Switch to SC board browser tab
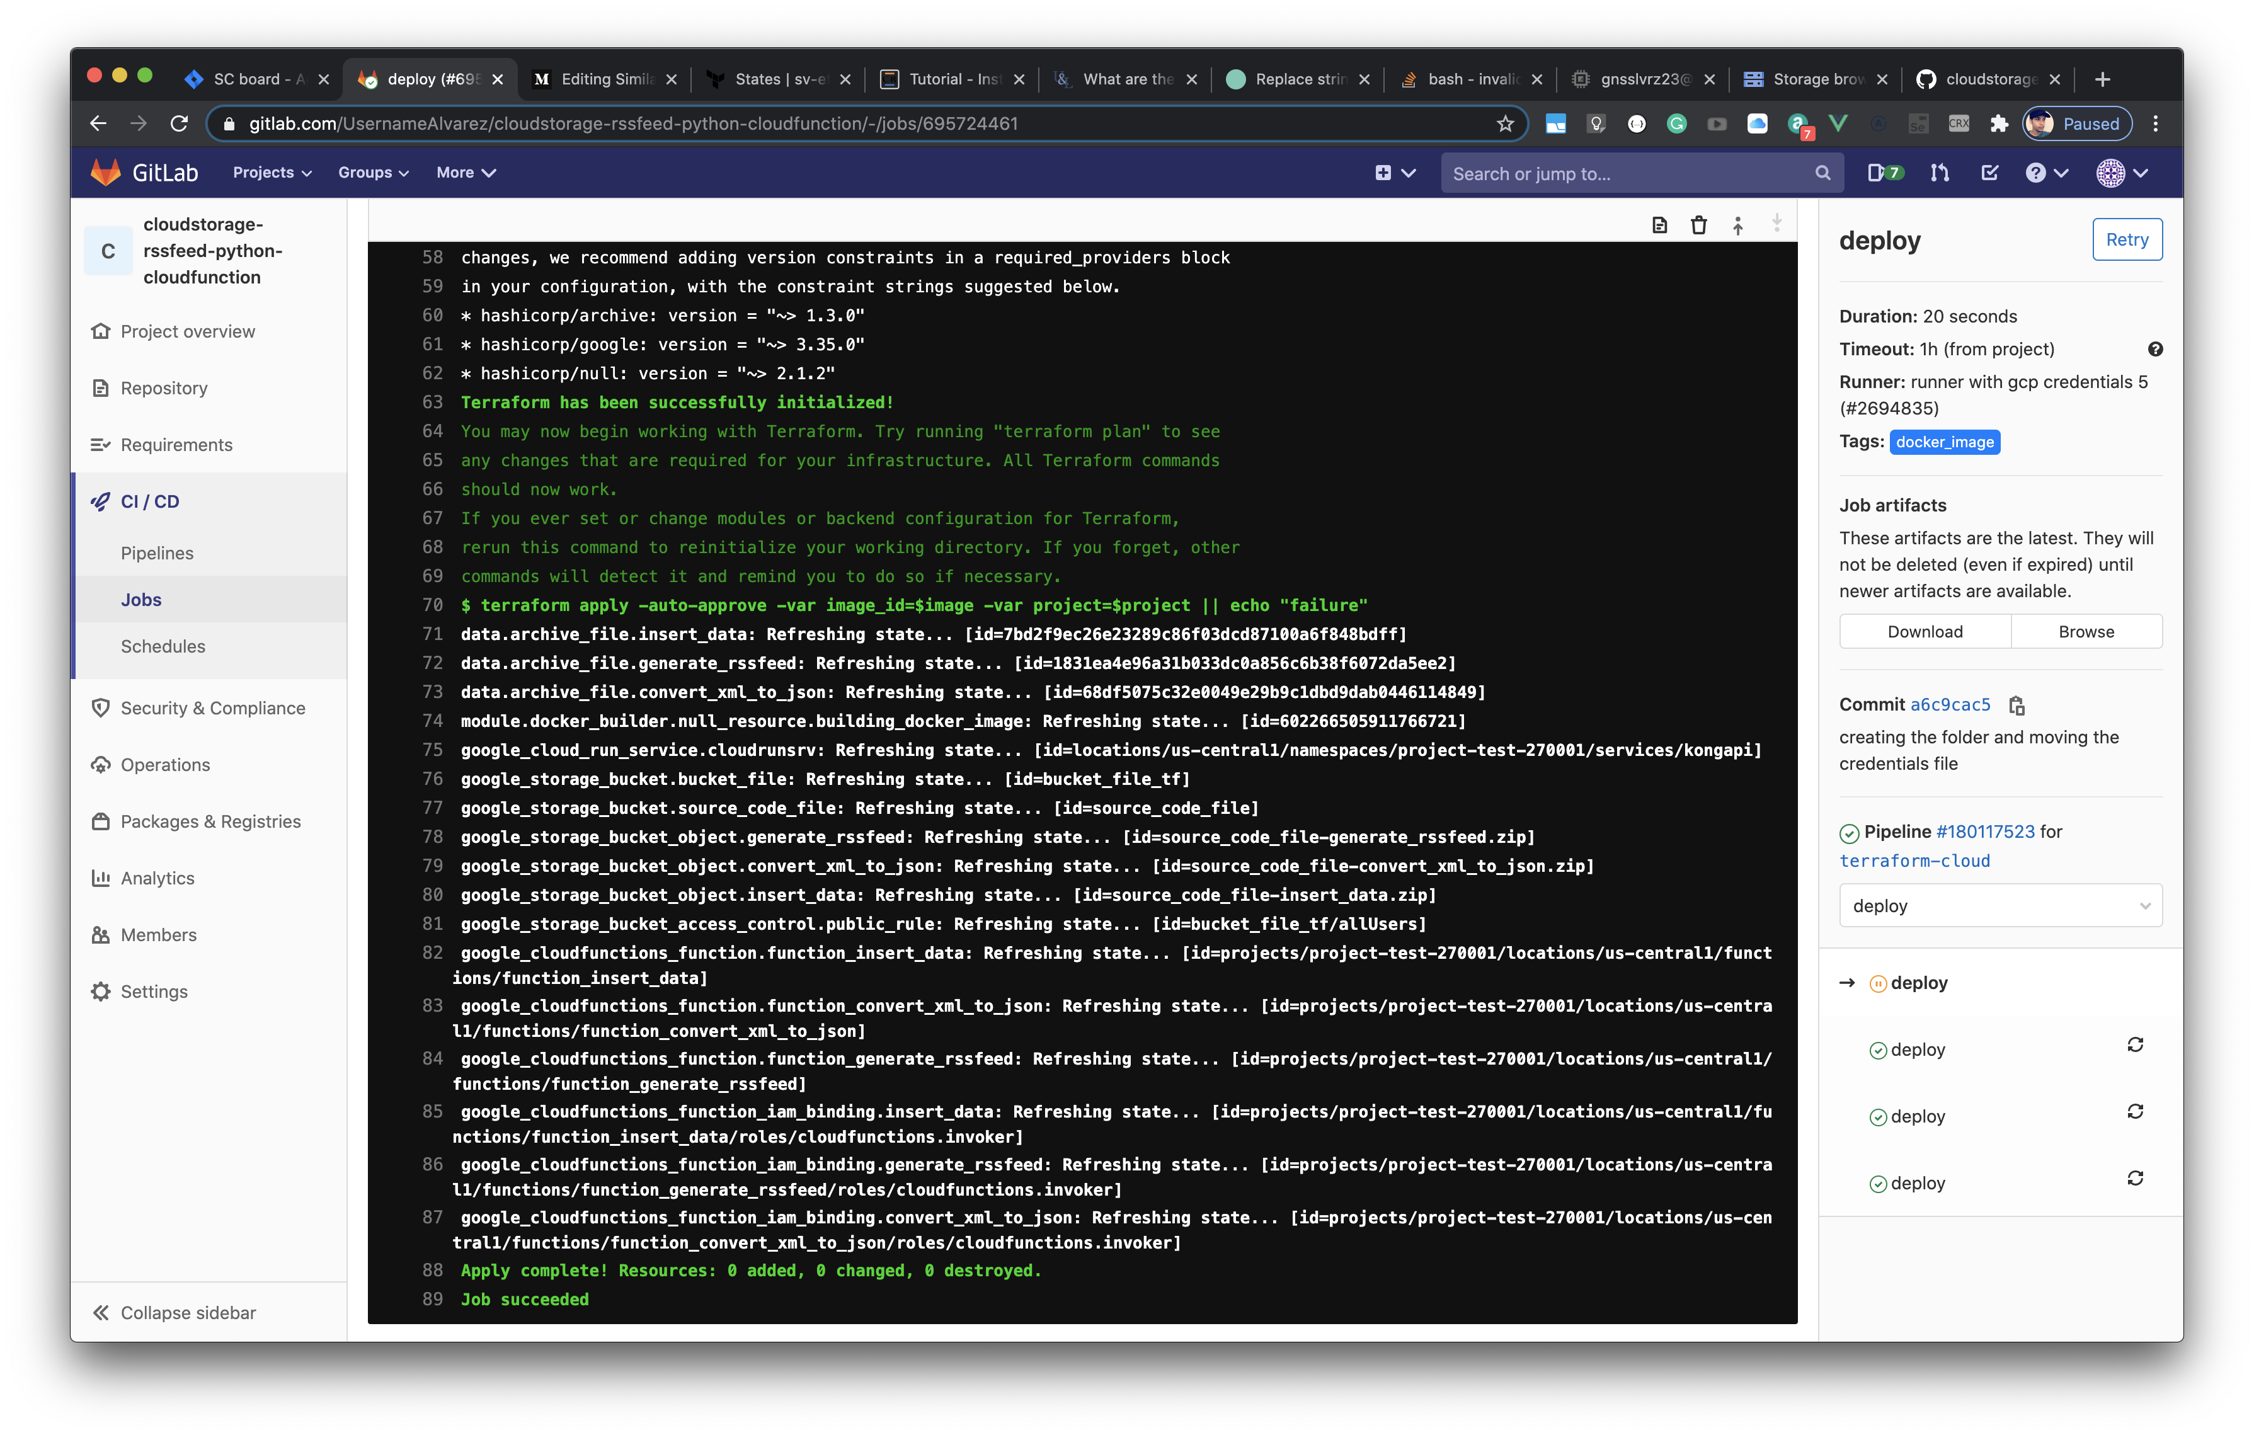Screen dimensions: 2254x1435 coord(256,79)
